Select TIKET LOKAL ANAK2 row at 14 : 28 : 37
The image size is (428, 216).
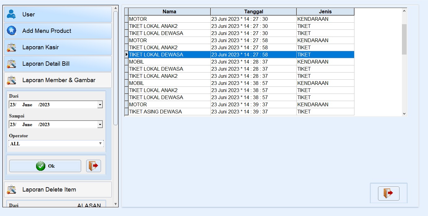point(241,76)
